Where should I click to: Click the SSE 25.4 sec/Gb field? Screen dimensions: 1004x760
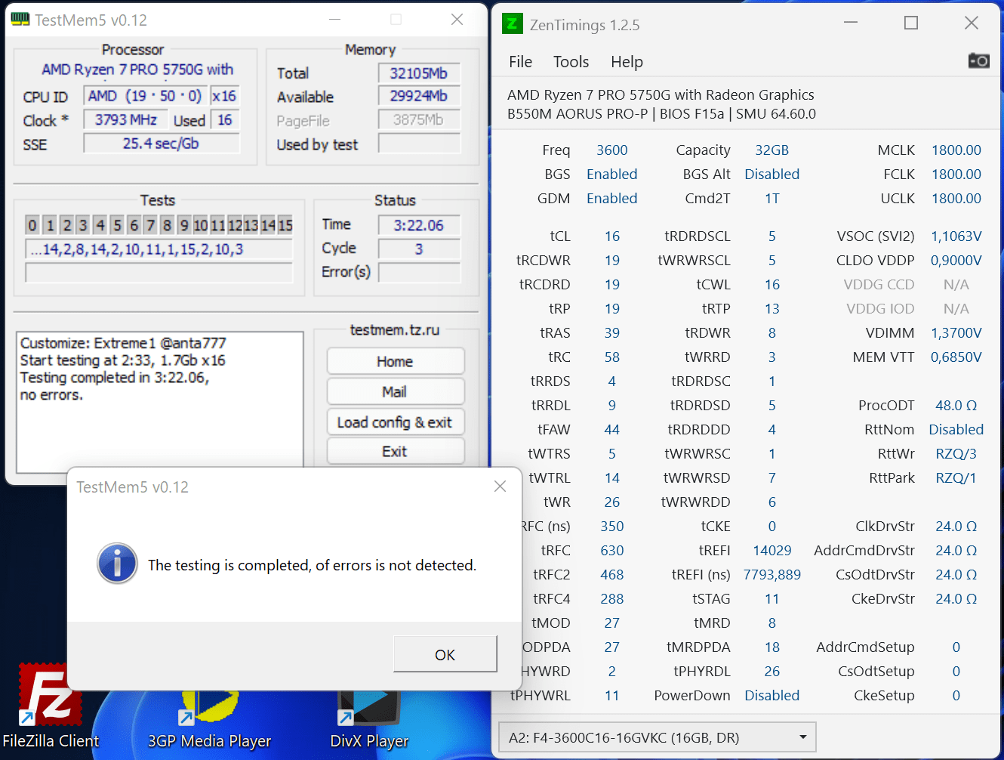[x=162, y=144]
